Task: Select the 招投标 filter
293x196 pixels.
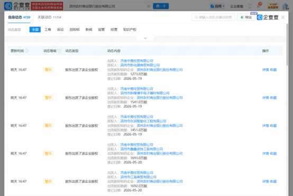Action: coord(75,30)
